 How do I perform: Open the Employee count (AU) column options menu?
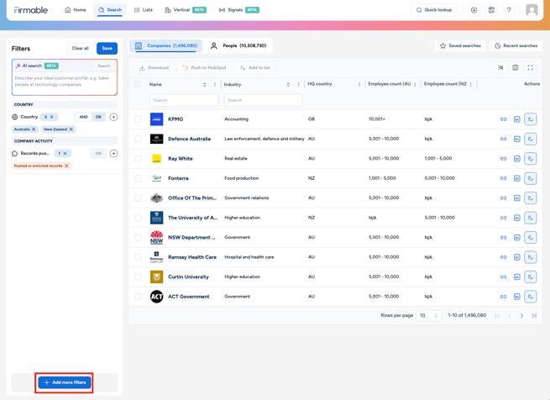pyautogui.click(x=415, y=85)
